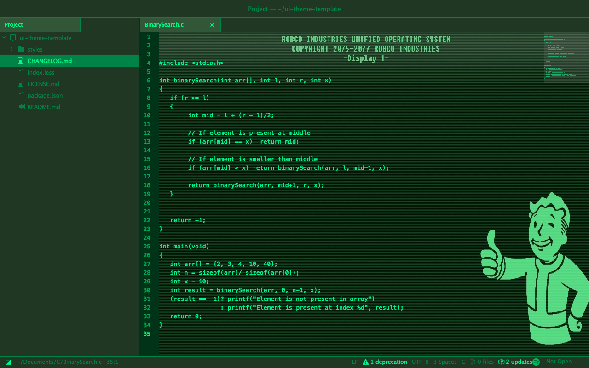The image size is (589, 368).
Task: Open the '1 deprecation' notice
Action: pos(389,362)
